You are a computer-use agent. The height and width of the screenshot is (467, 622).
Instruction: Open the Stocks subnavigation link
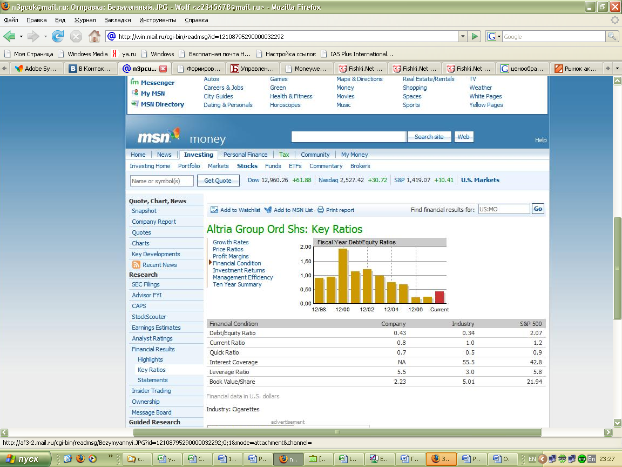pos(247,166)
